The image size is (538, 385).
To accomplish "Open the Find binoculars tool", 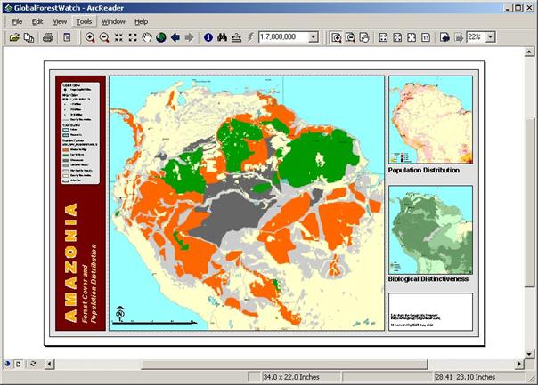I will [223, 37].
